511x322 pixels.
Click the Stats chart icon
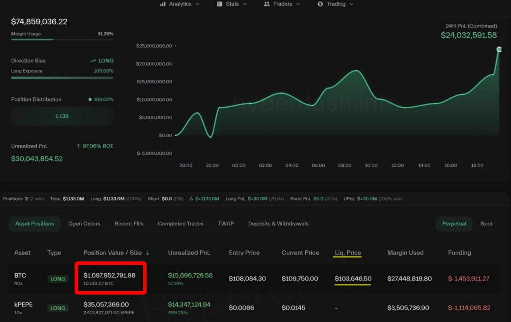click(x=220, y=4)
